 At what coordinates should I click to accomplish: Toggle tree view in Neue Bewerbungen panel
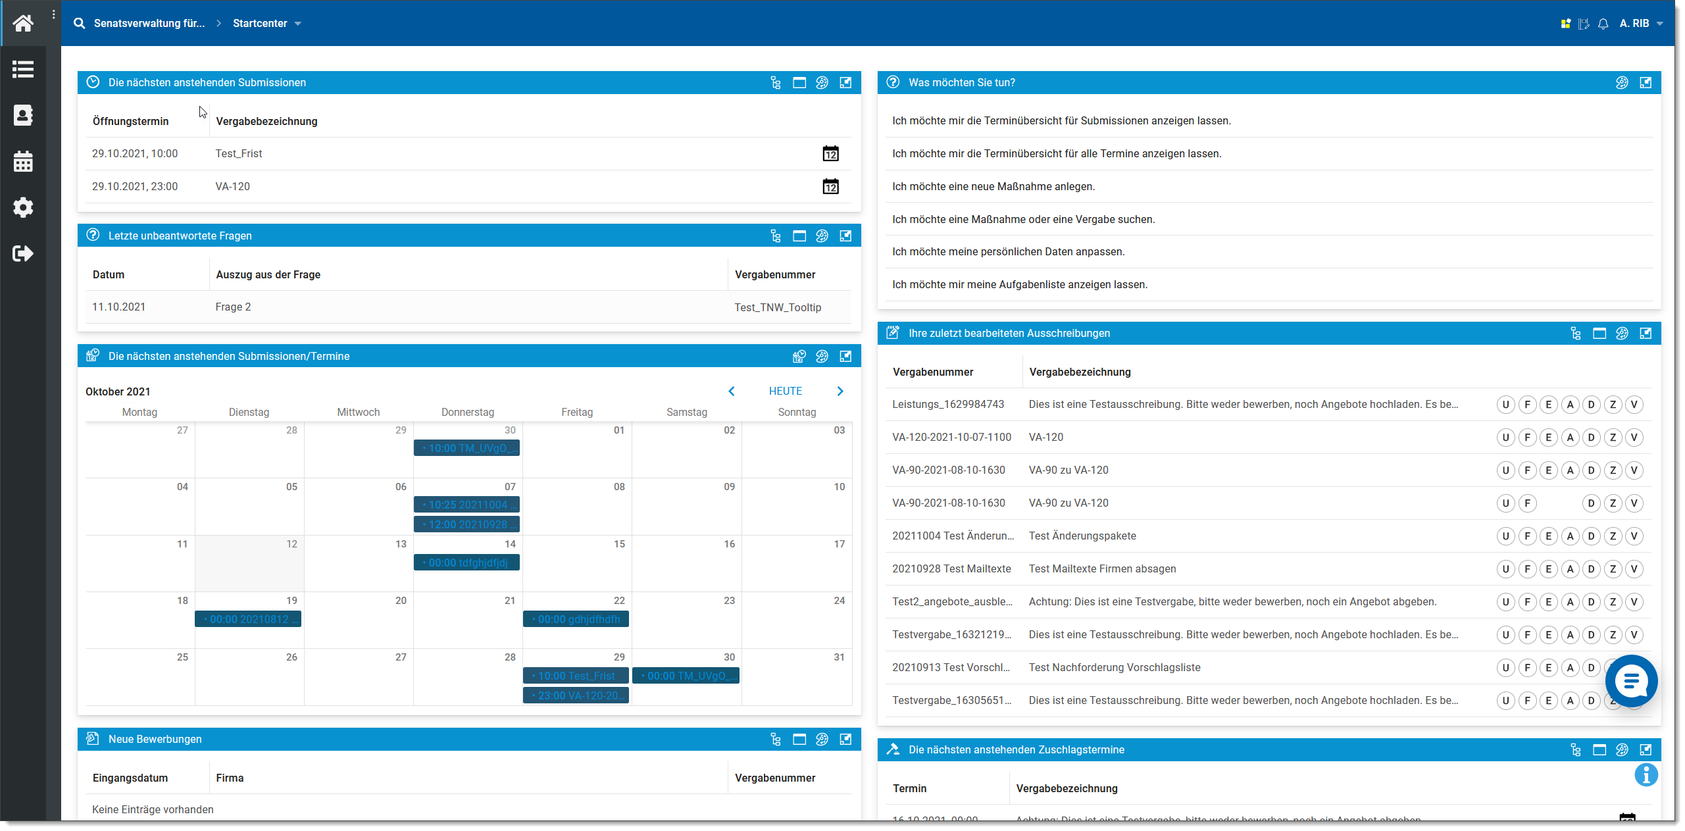pyautogui.click(x=776, y=739)
